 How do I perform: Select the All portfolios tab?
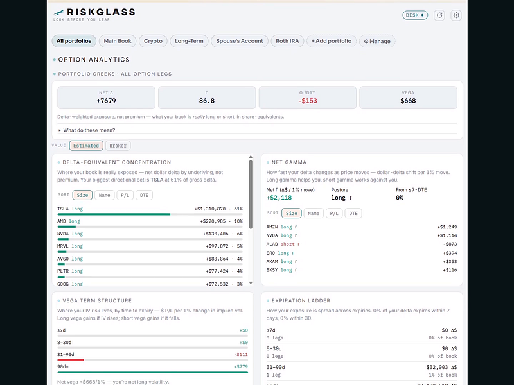click(x=74, y=41)
